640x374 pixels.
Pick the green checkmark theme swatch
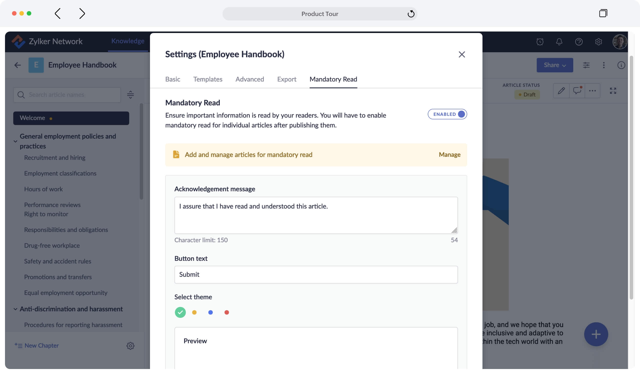click(180, 312)
